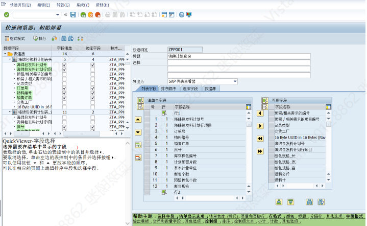
Task: Click the 选择字段 help topic link
Action: [x=166, y=216]
